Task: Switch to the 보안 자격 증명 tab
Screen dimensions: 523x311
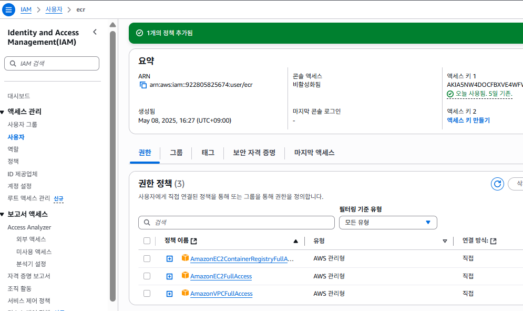Action: click(254, 153)
